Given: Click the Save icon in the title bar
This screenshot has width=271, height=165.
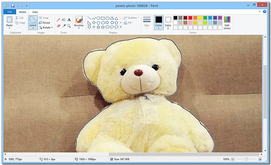Looking at the screenshot, I should (13, 6).
